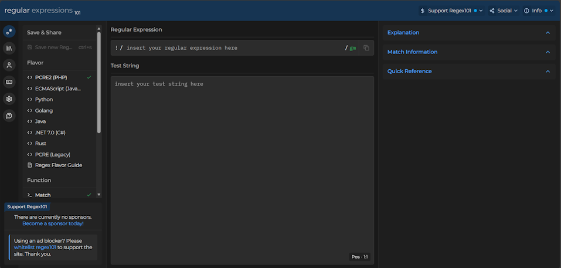
Task: Select PCRE2 (PHP) flavor
Action: [x=59, y=77]
